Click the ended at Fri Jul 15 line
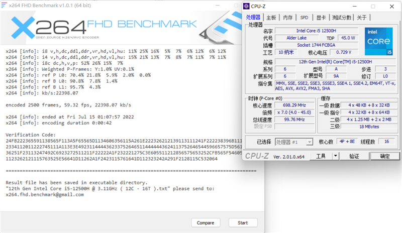The width and height of the screenshot is (402, 233). pos(70,117)
